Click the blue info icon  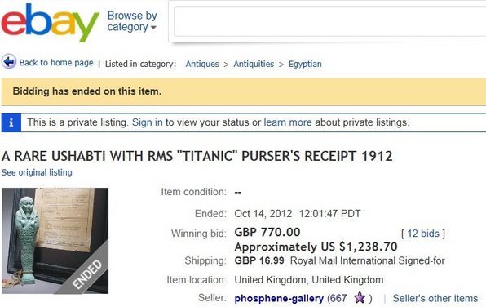(11, 122)
